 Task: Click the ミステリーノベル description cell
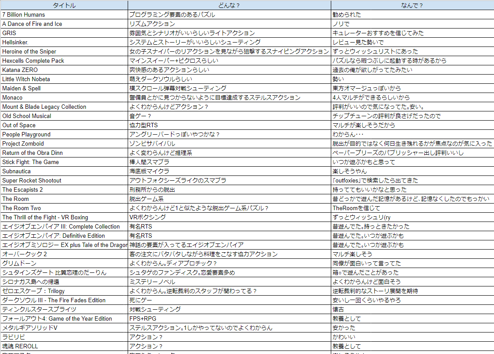click(x=229, y=282)
